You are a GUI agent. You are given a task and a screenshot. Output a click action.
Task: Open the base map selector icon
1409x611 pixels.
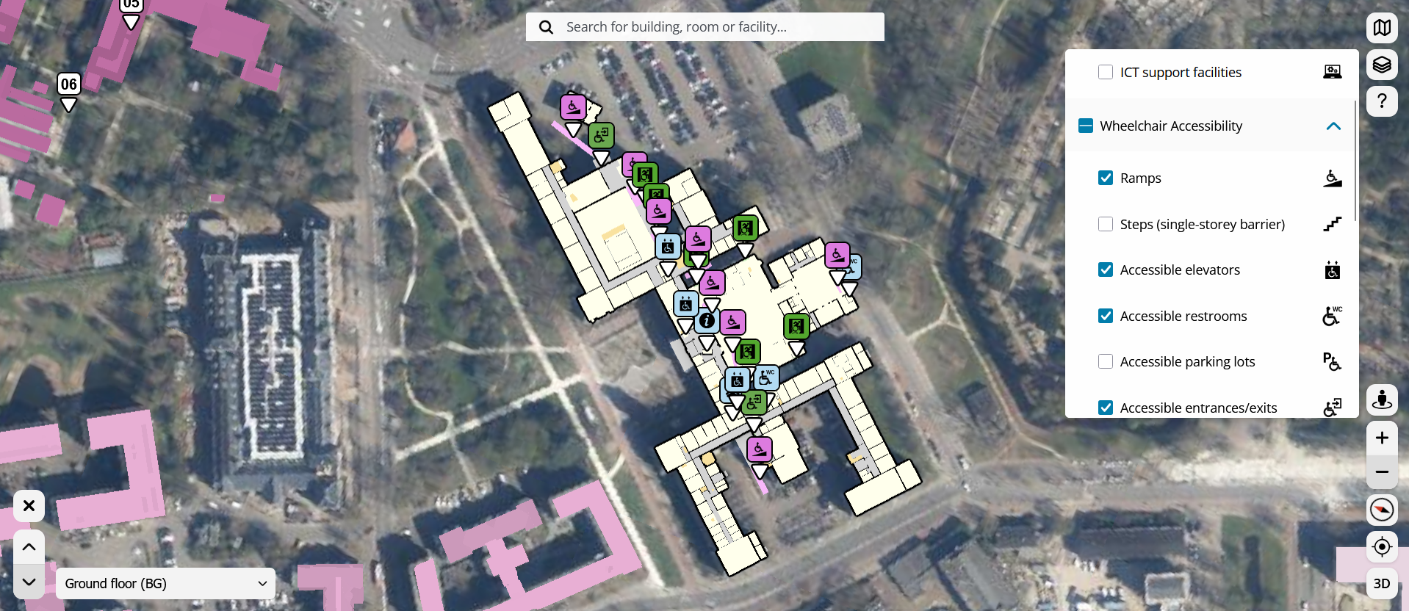point(1382,28)
